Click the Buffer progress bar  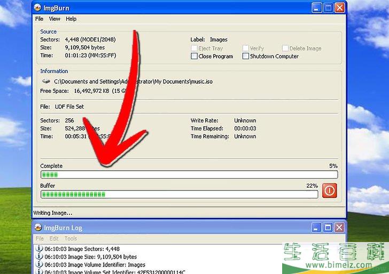pyautogui.click(x=180, y=194)
